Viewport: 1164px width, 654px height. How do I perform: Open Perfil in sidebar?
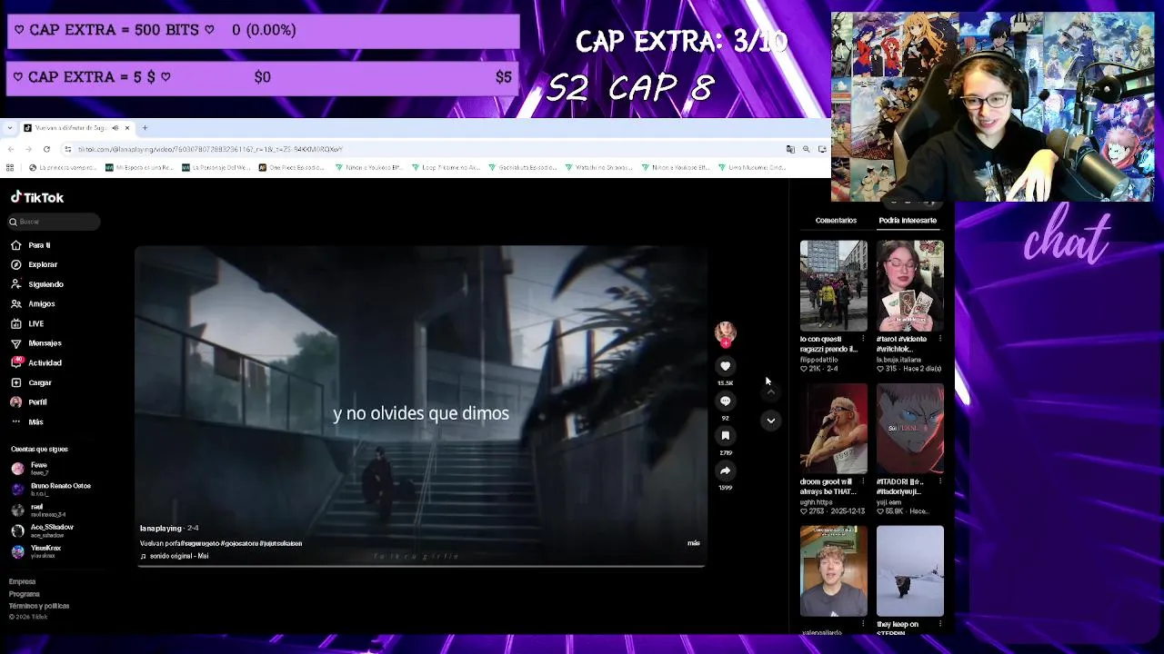(29, 401)
